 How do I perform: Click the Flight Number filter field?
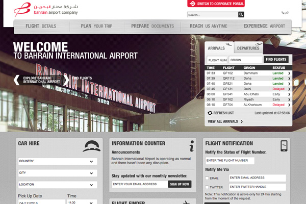coord(217,60)
